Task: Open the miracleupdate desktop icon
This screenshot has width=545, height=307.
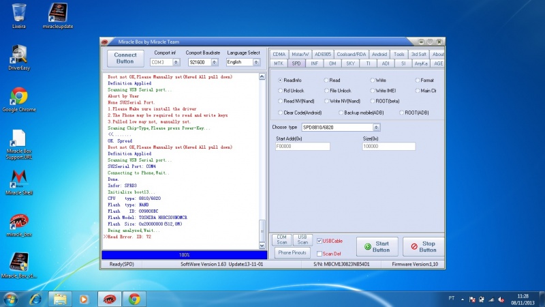Action: point(58,15)
